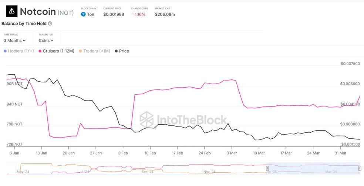Click the Ton blockchain icon

tap(83, 14)
